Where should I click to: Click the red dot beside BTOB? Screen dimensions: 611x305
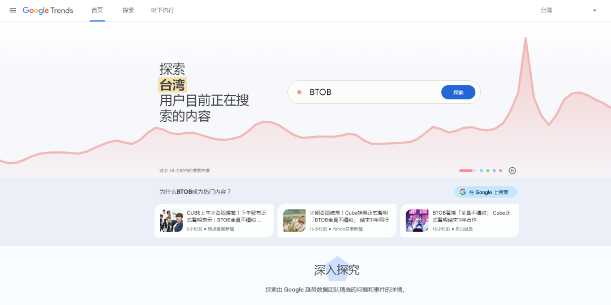point(299,92)
